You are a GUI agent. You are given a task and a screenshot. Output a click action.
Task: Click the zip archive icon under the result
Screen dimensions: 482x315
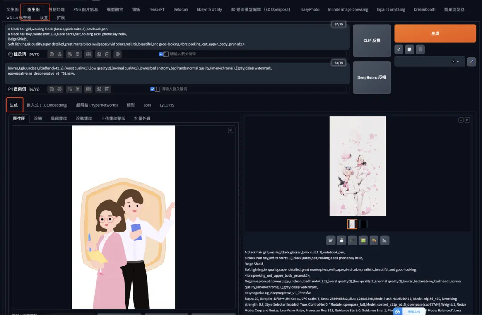pyautogui.click(x=353, y=240)
